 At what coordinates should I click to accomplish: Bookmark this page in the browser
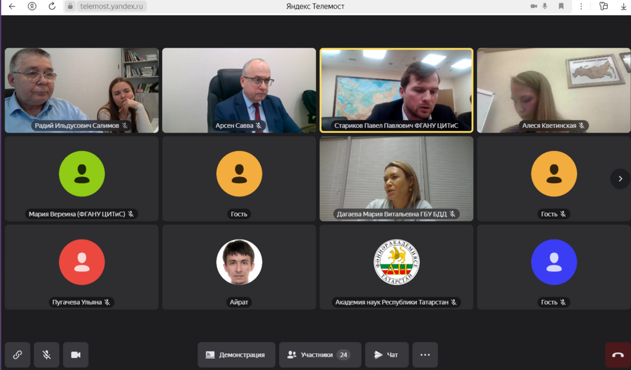click(561, 6)
